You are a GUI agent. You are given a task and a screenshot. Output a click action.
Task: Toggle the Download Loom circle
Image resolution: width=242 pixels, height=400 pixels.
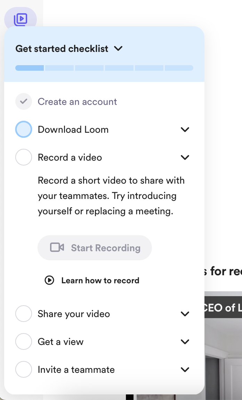coord(24,129)
